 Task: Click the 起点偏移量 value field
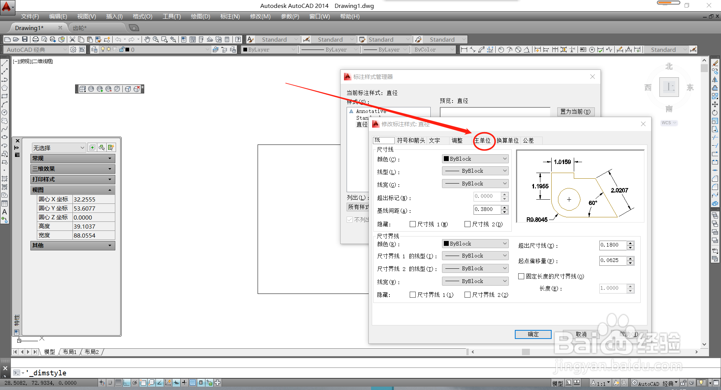click(613, 261)
